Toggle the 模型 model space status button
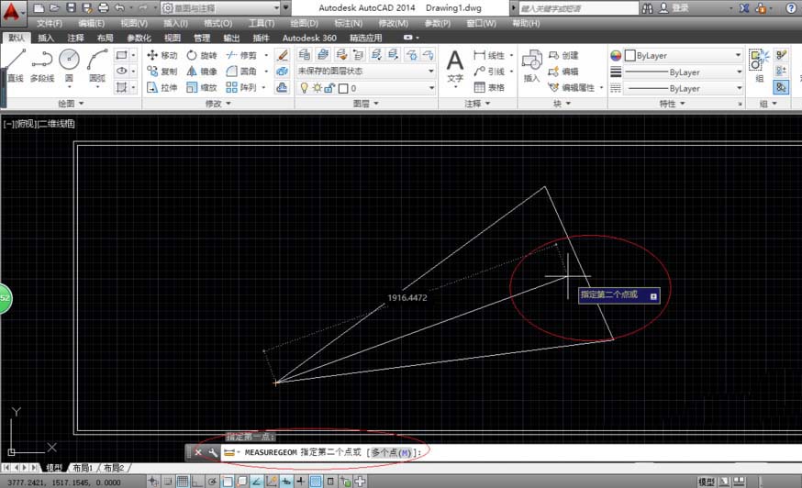The image size is (802, 488). (707, 482)
